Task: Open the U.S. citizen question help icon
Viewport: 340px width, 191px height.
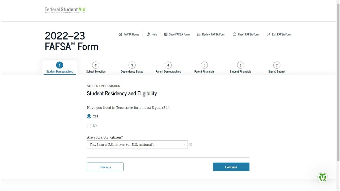Action: click(190, 145)
